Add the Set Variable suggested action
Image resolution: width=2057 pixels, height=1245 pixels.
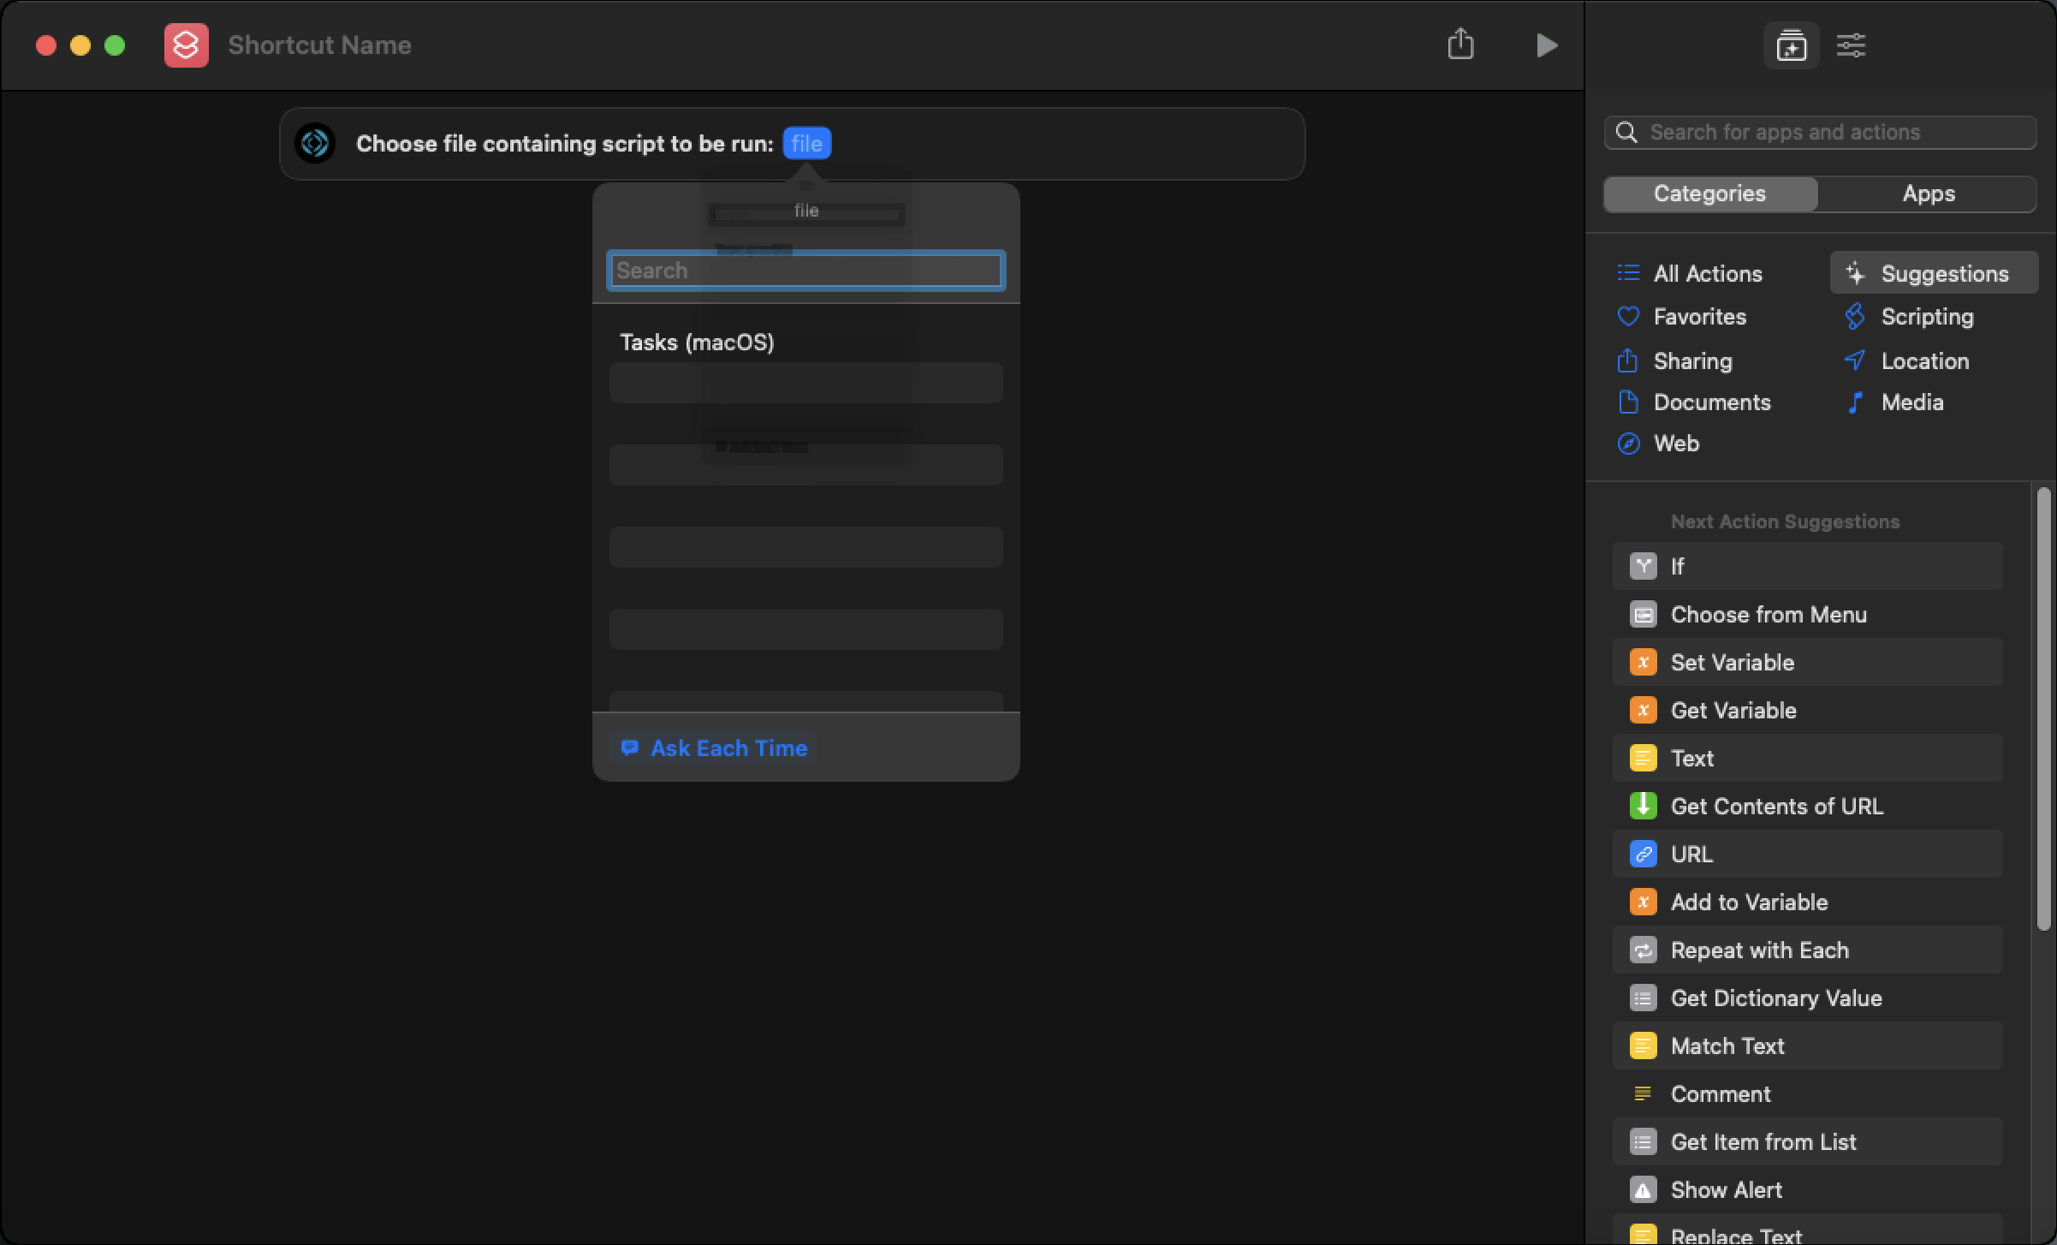click(x=1733, y=662)
